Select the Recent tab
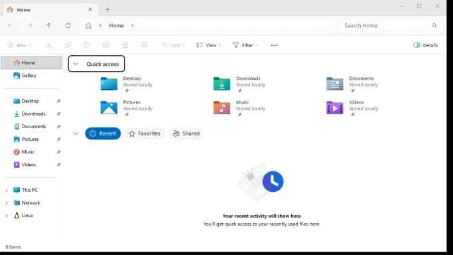This screenshot has height=255, width=453. [103, 133]
